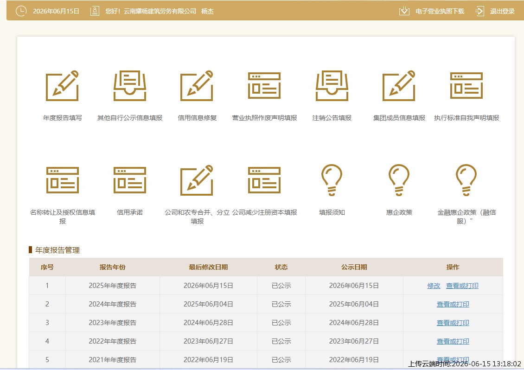Click the clock icon beside the date
Image resolution: width=524 pixels, height=370 pixels.
[x=21, y=11]
